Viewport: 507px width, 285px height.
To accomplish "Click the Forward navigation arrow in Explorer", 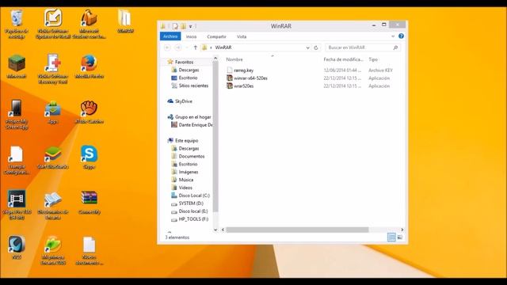I will click(x=177, y=47).
